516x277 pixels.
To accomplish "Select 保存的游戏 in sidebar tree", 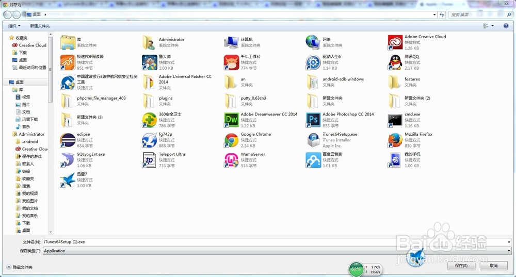I will point(28,156).
